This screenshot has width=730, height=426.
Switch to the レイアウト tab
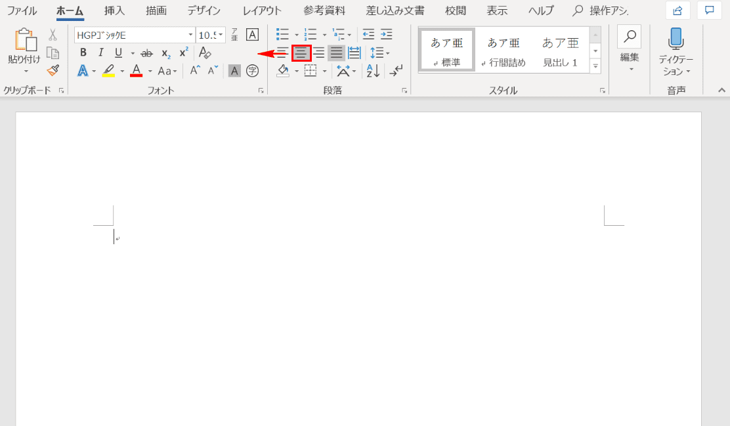(x=262, y=11)
